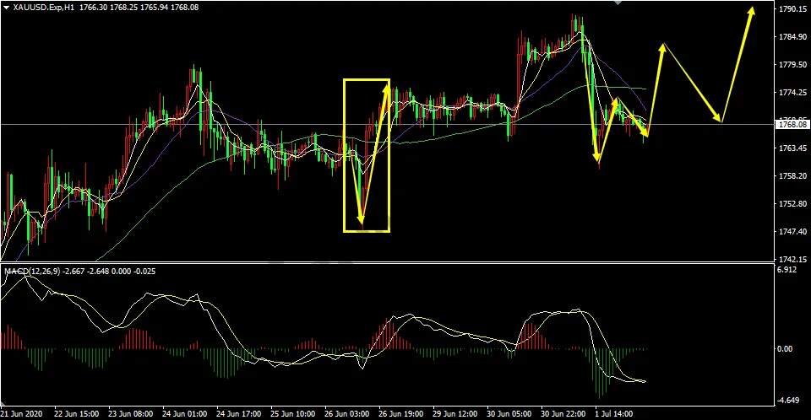Click the 24 Jun 01:00 time label
This screenshot has width=811, height=420.
pos(185,414)
